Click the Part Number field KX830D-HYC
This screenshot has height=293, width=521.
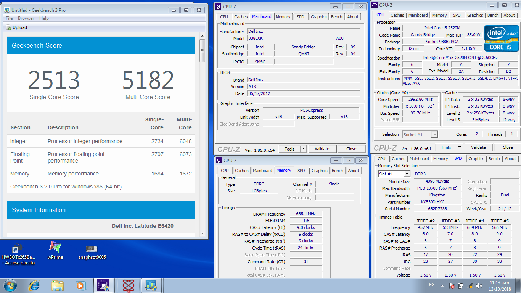[438, 202]
